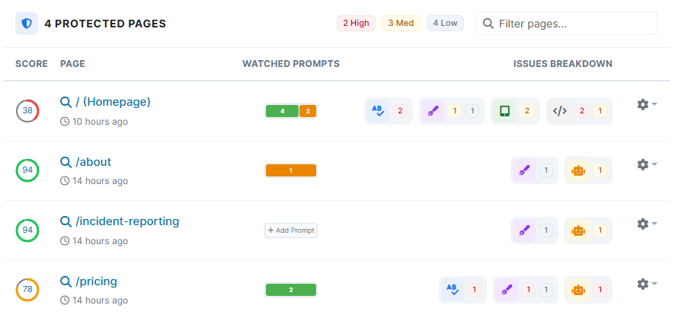Click the '10 hours ago' timestamp text
This screenshot has height=321, width=675.
pyautogui.click(x=100, y=122)
